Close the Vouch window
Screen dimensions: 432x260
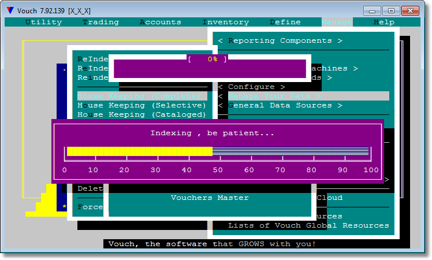[x=410, y=11]
